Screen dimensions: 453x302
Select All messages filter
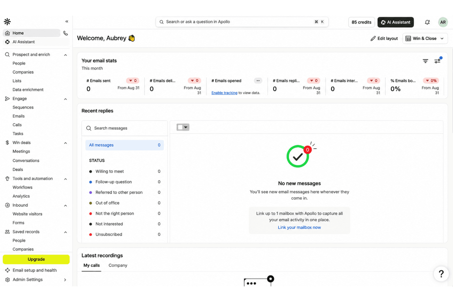(x=125, y=145)
